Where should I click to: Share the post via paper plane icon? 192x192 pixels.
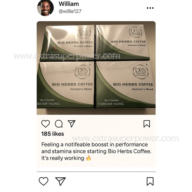click(71, 124)
